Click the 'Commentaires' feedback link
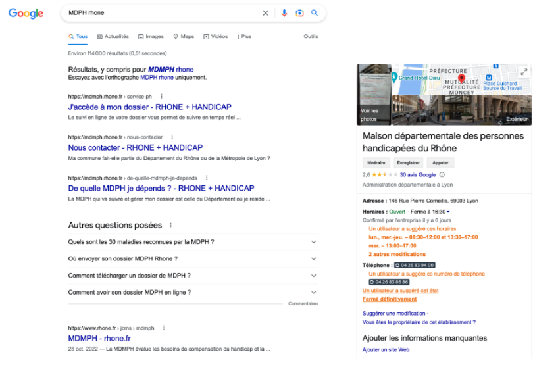The width and height of the screenshot is (533, 367). tap(303, 303)
